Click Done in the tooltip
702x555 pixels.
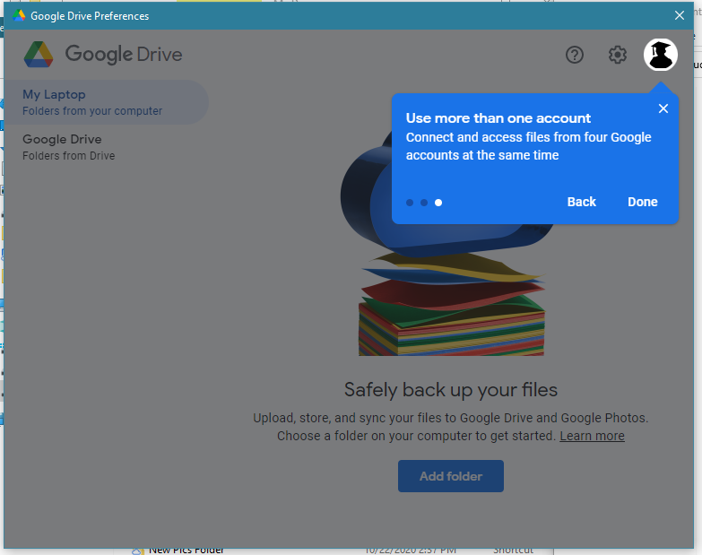643,202
